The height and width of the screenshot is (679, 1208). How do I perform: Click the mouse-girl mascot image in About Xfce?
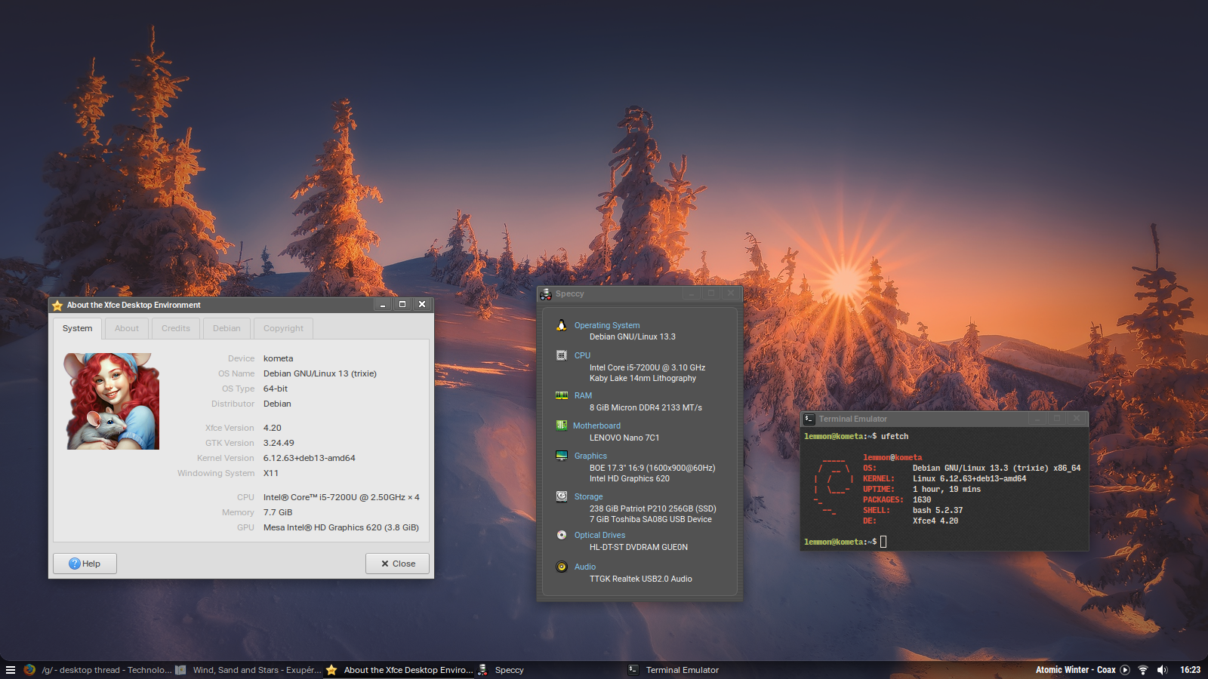click(x=112, y=401)
